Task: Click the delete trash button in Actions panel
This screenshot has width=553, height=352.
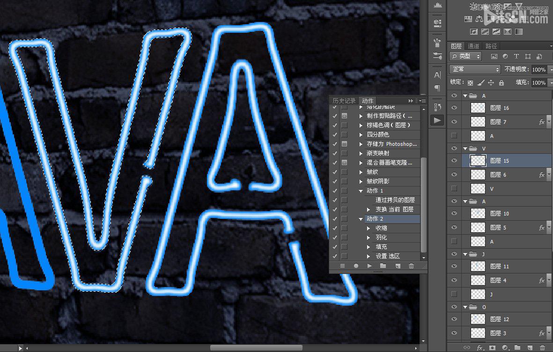Action: coord(412,266)
